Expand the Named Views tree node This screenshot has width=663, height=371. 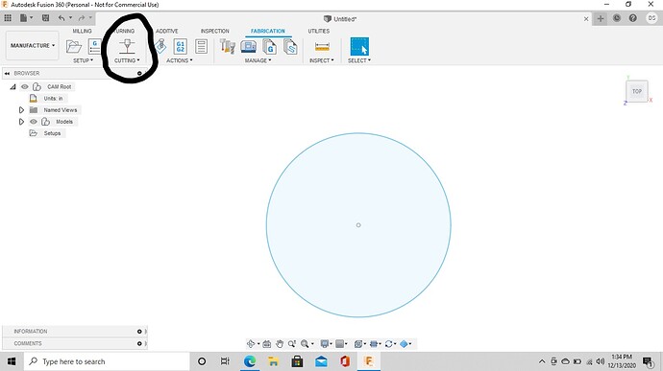(21, 109)
